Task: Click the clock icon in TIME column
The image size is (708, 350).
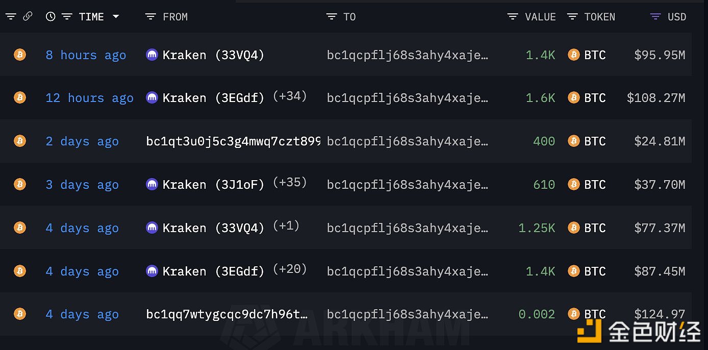Action: 50,16
